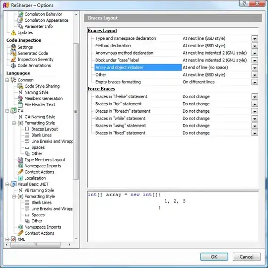Collapse VB Formatting Style node

pos(14,197)
